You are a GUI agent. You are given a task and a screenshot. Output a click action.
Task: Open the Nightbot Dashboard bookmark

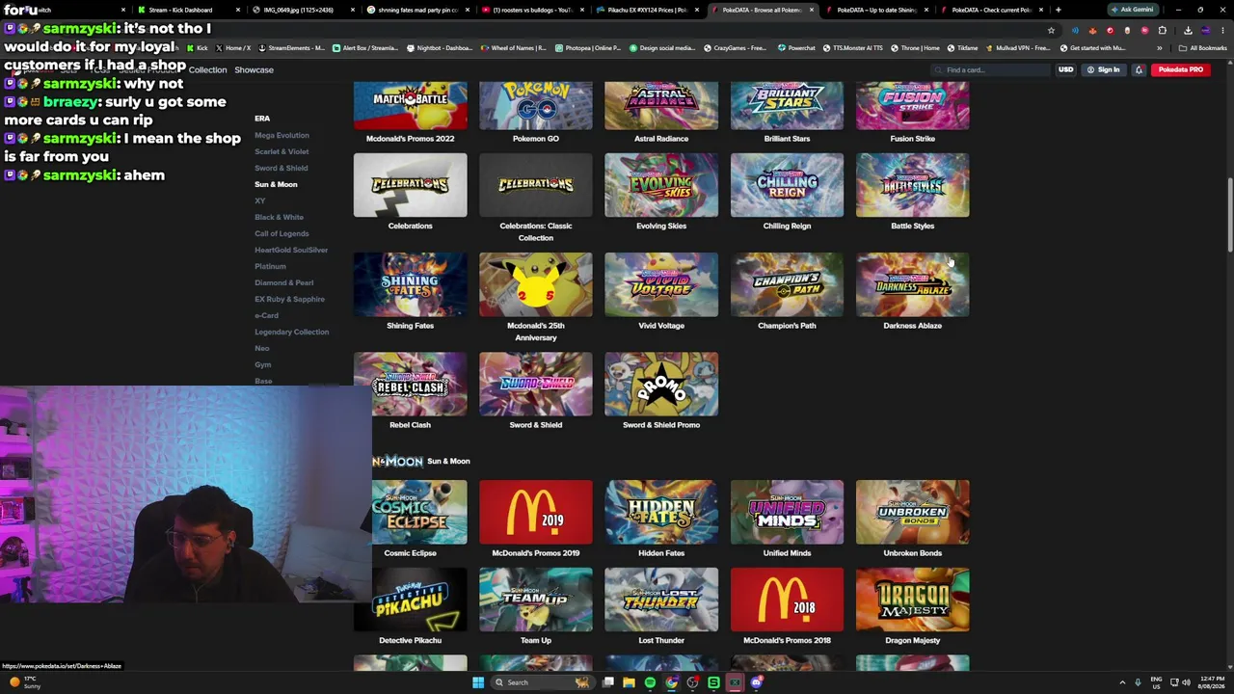[x=440, y=48]
